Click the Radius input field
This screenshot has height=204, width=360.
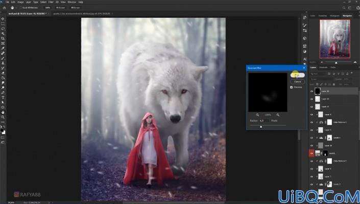tap(265, 121)
